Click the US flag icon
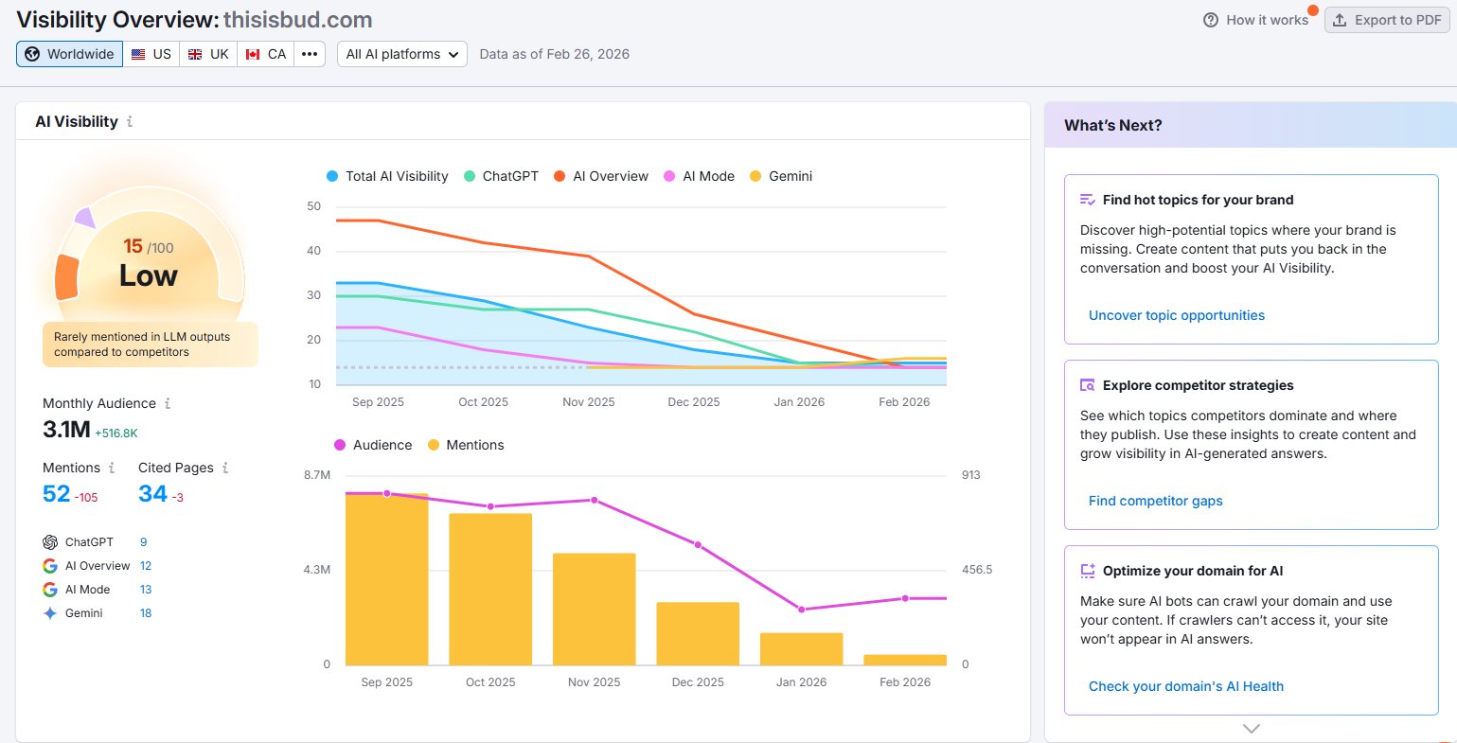The image size is (1457, 743). (138, 55)
